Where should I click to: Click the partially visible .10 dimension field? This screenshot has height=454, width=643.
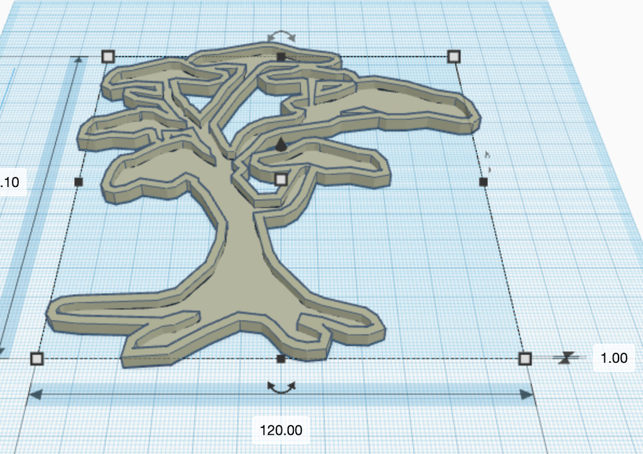pos(11,183)
